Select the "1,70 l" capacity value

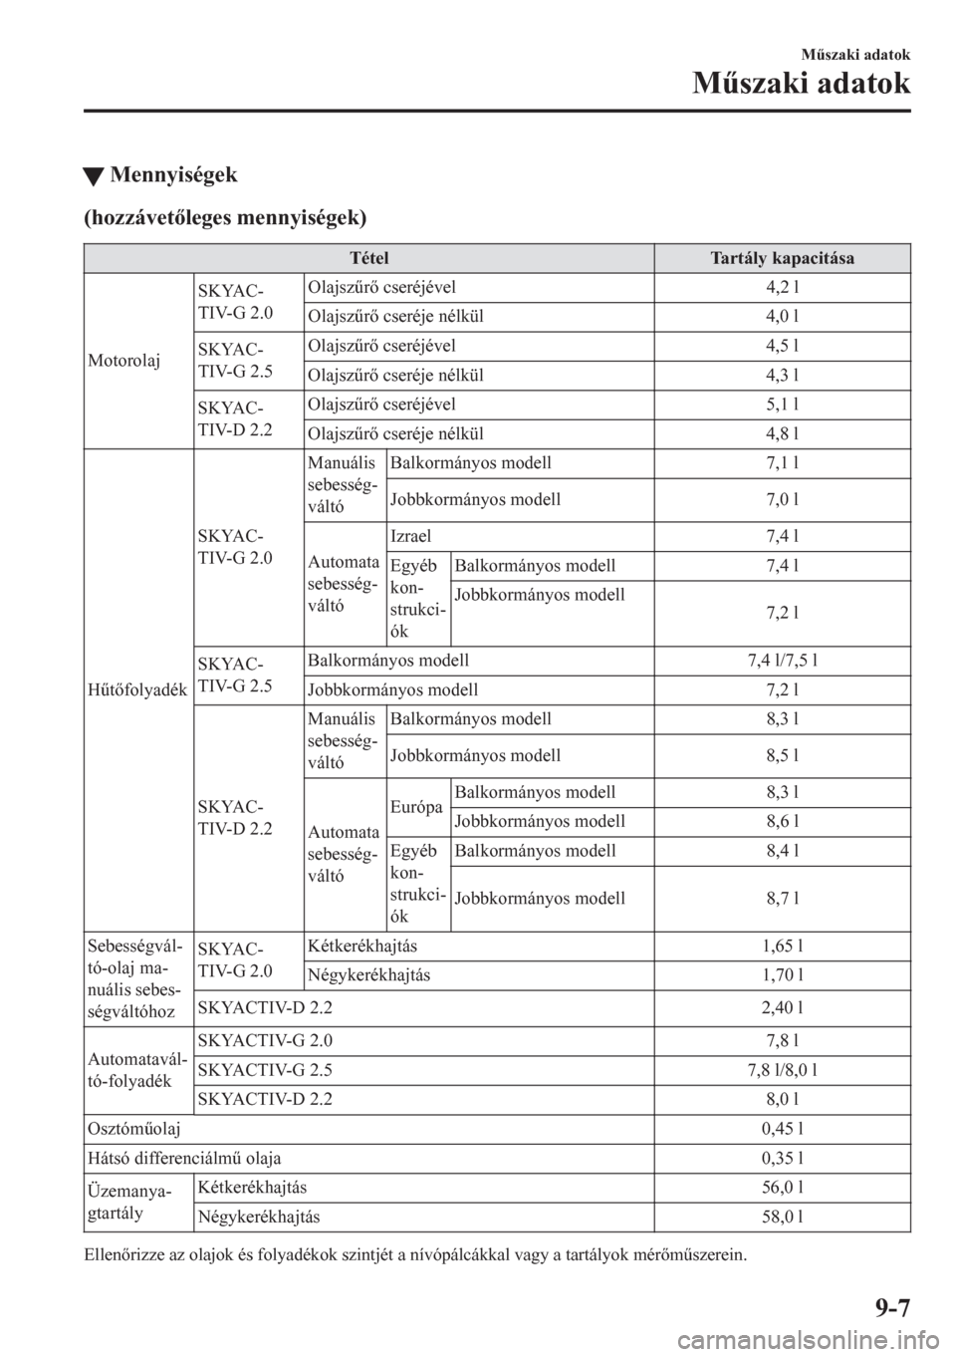pos(783,975)
